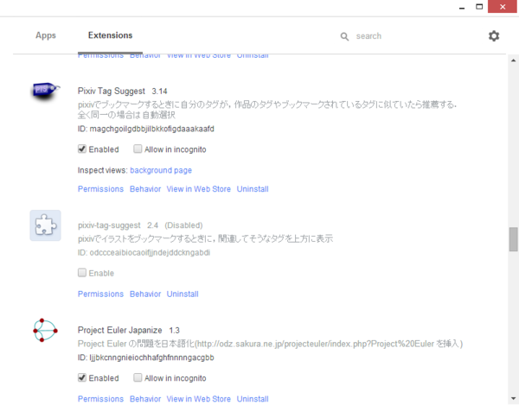
Task: View Pixiv Tag Suggest in Web Store
Action: pos(199,189)
